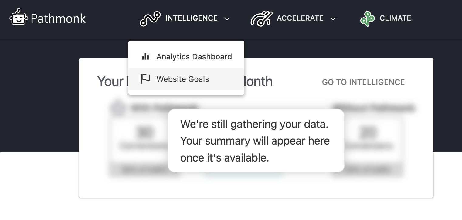Click the Climate icon's green node graphic

(x=367, y=18)
